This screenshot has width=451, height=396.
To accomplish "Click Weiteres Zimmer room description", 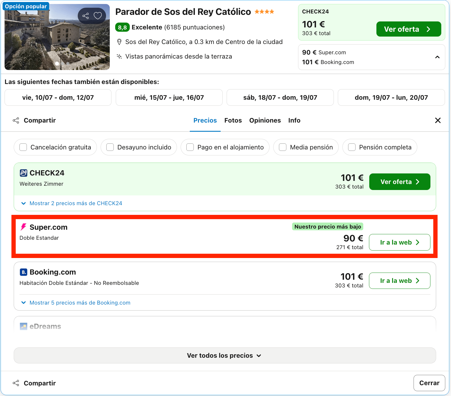I will tap(41, 184).
